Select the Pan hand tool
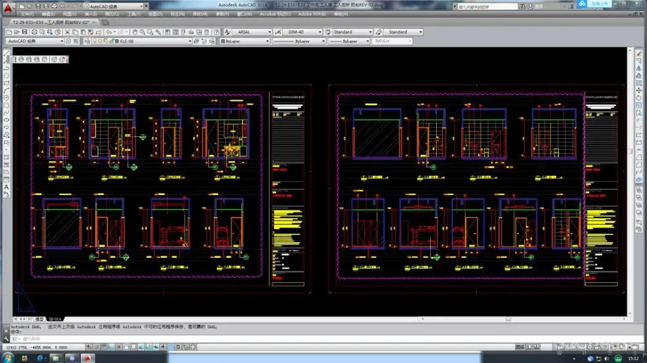Image resolution: width=647 pixels, height=363 pixels. pyautogui.click(x=135, y=32)
